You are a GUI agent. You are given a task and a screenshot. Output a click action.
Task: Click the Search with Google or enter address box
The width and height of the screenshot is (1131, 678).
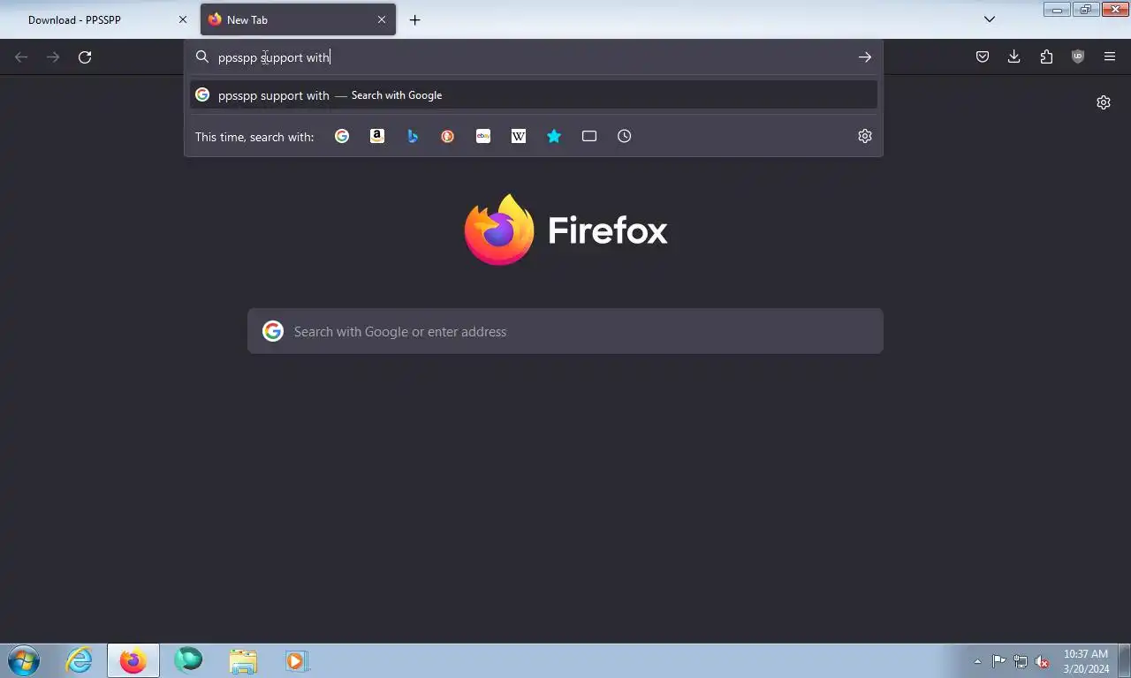(x=565, y=331)
